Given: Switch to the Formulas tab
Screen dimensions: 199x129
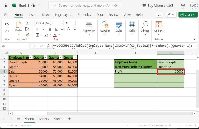Looking at the screenshot, I should click(x=84, y=15).
